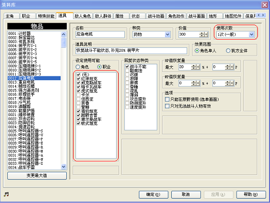Check the 攻击提升 state checkbox

(x=127, y=99)
